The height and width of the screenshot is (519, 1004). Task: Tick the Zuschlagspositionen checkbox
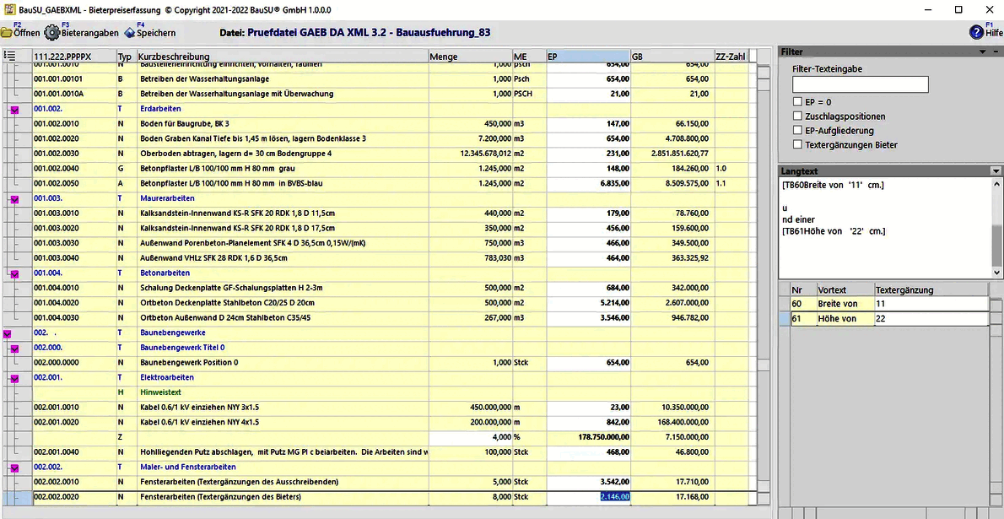click(x=797, y=116)
